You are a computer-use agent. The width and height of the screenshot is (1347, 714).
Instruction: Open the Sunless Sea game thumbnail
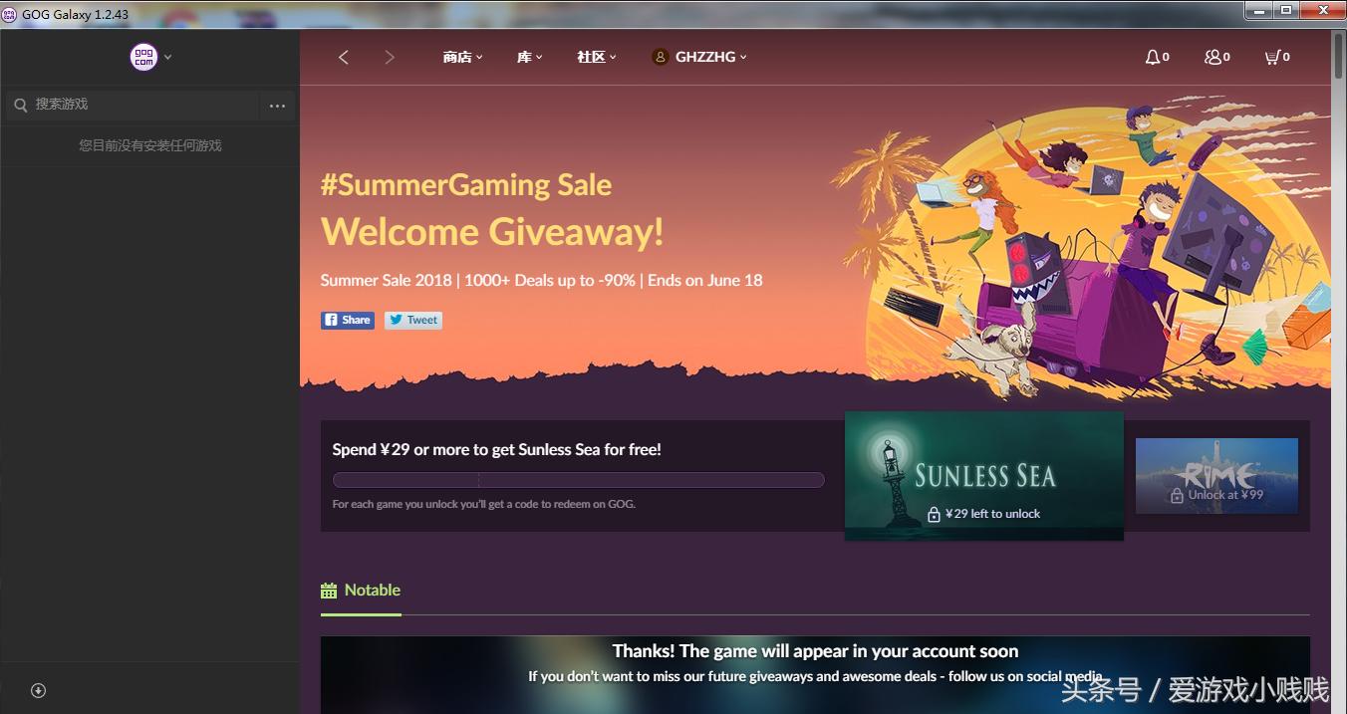[984, 476]
